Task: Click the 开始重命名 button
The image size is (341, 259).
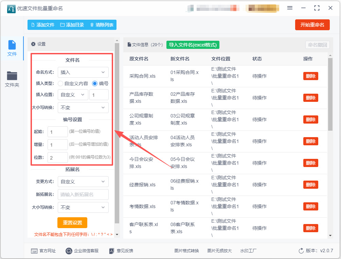Action: 312,25
